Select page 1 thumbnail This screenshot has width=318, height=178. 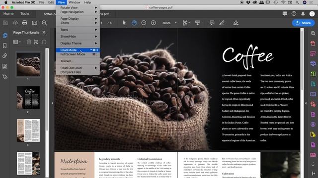click(28, 64)
